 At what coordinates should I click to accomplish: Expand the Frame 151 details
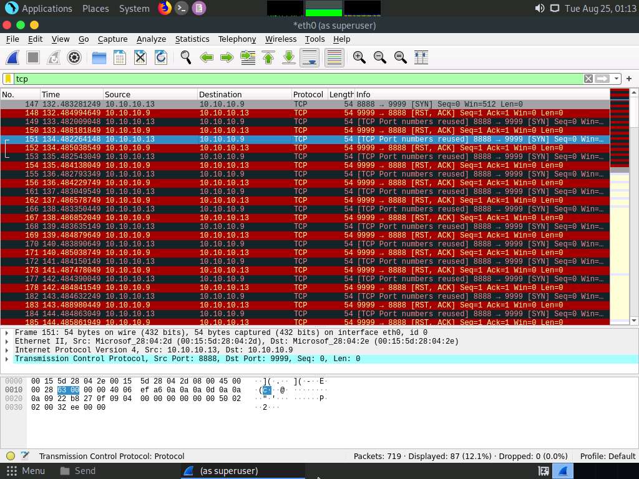coord(6,332)
